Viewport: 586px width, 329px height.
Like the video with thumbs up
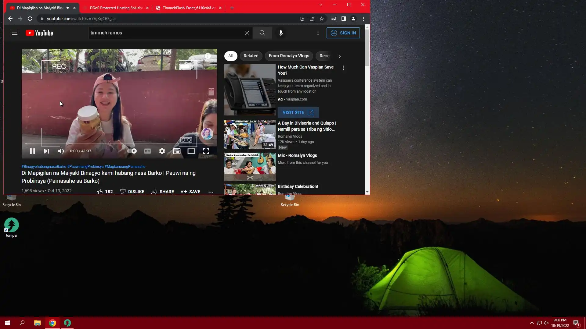point(100,192)
